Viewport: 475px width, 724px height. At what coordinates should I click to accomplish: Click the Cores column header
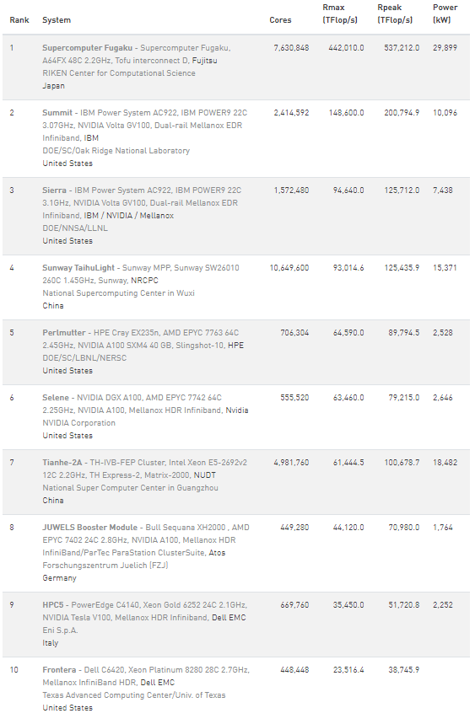(x=280, y=20)
